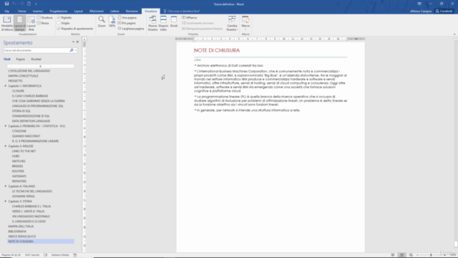Open the File tab
This screenshot has width=458, height=258.
(7, 11)
